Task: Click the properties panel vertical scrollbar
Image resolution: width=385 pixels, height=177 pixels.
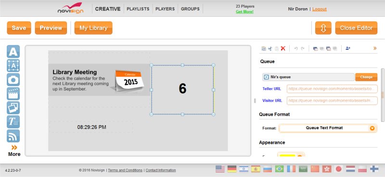Action: pos(382,95)
